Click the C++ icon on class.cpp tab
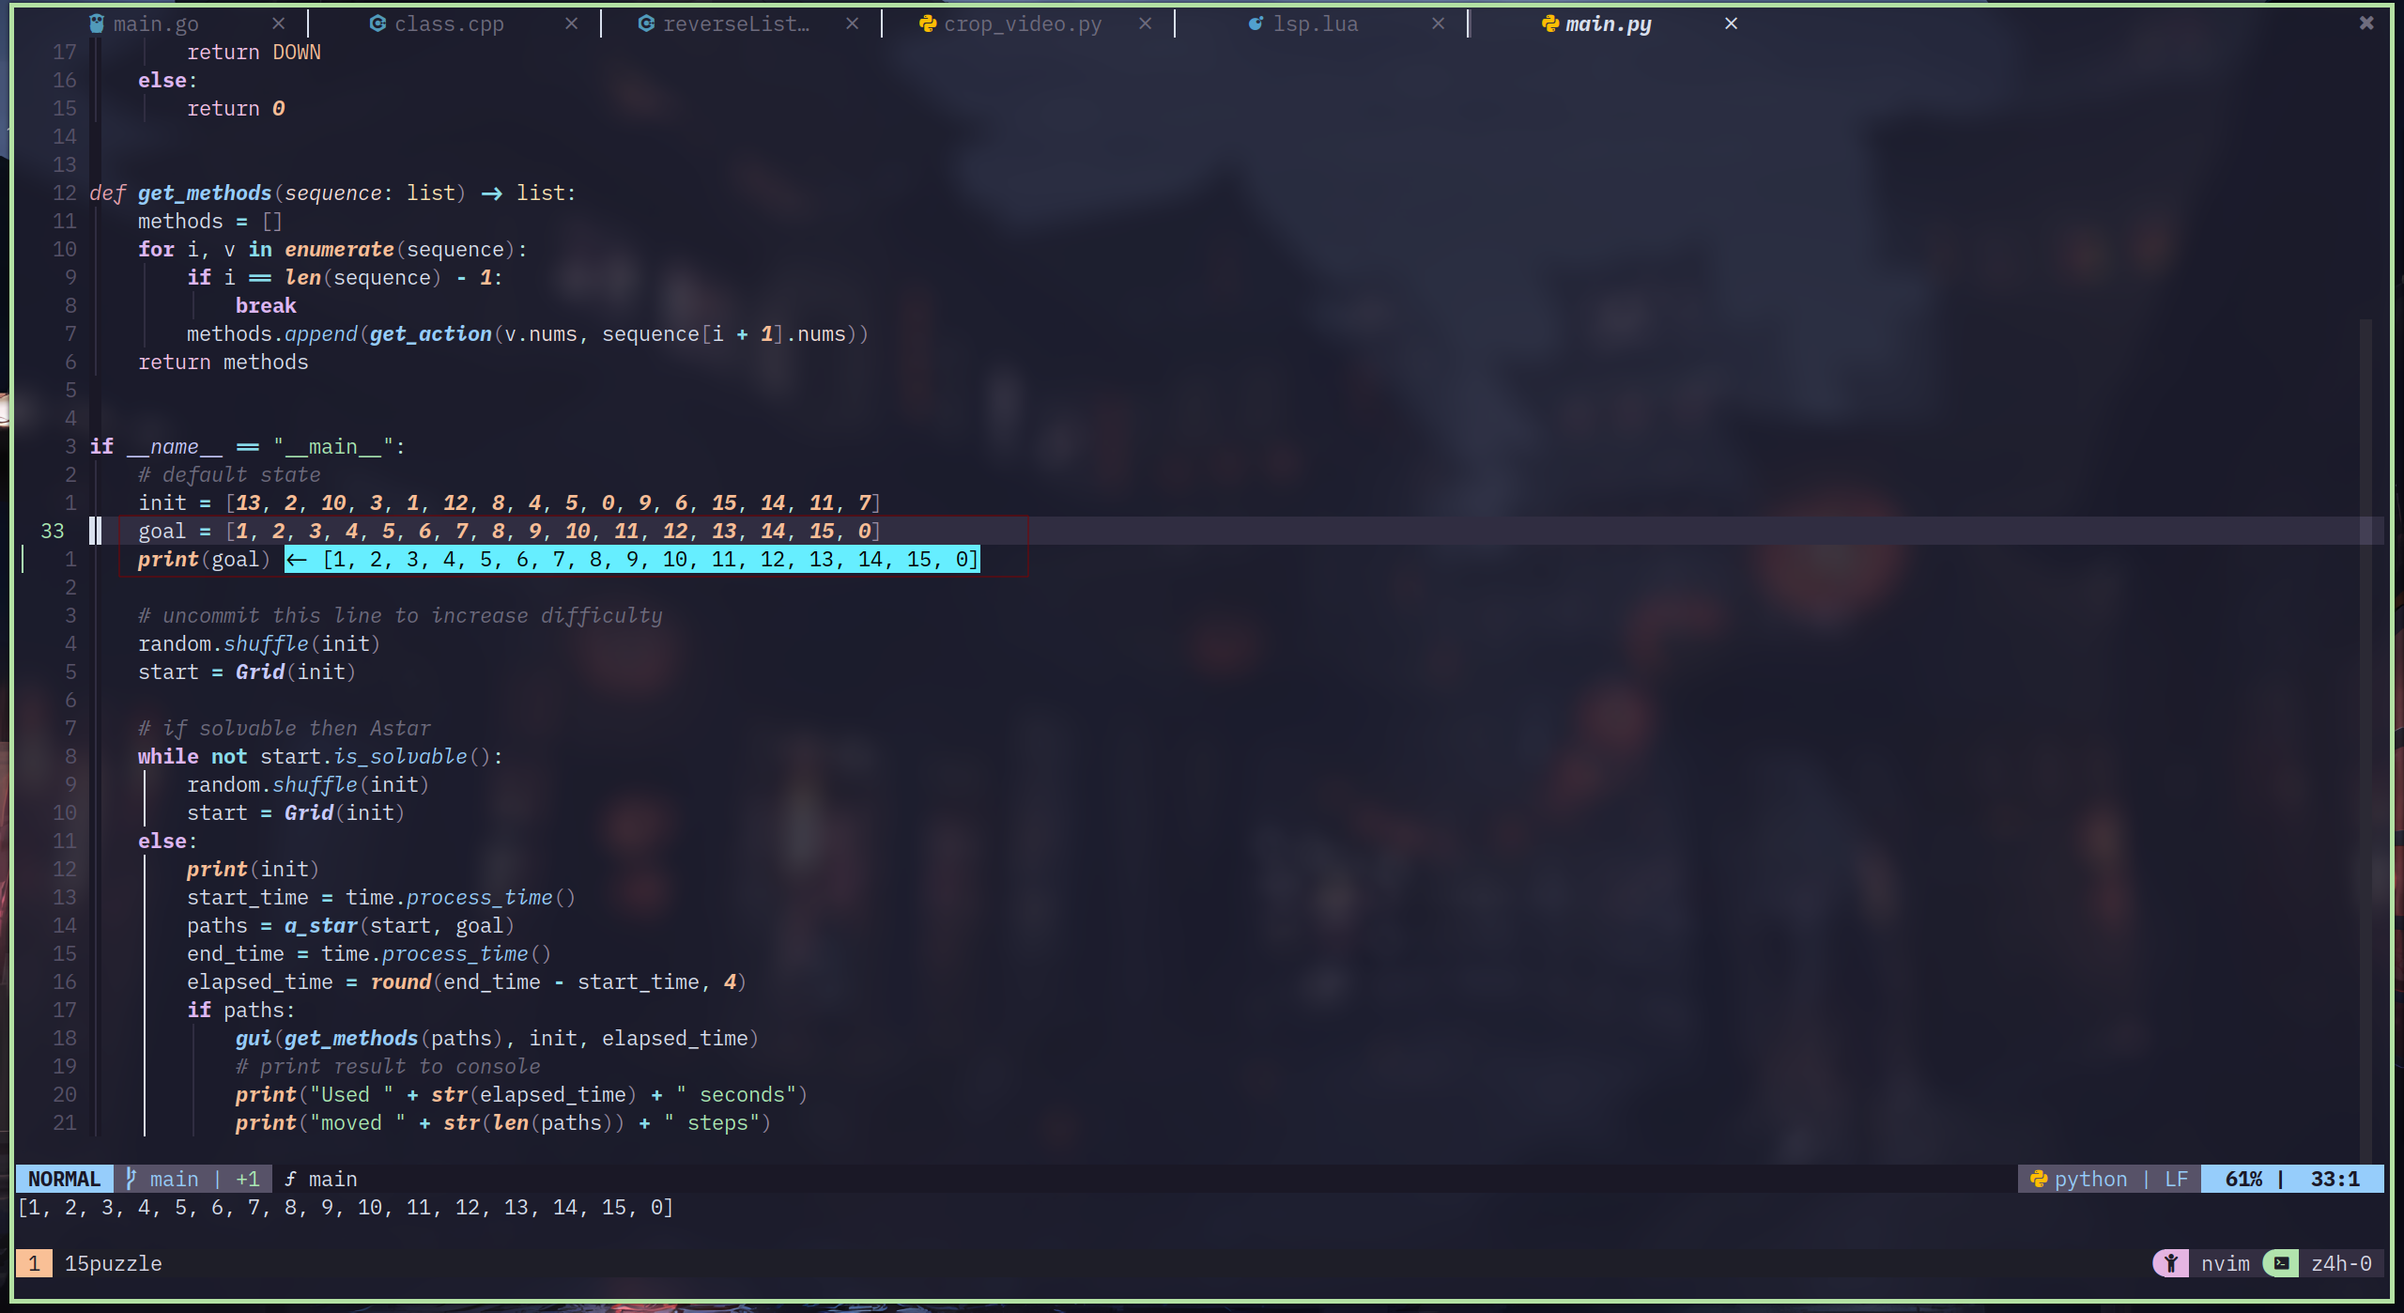Viewport: 2404px width, 1313px height. 378,23
